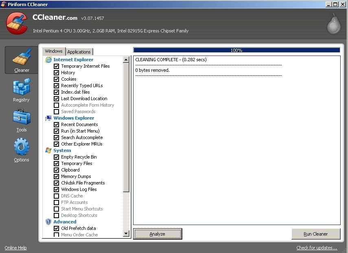Switch to the Windows tab
This screenshot has width=348, height=253.
54,51
